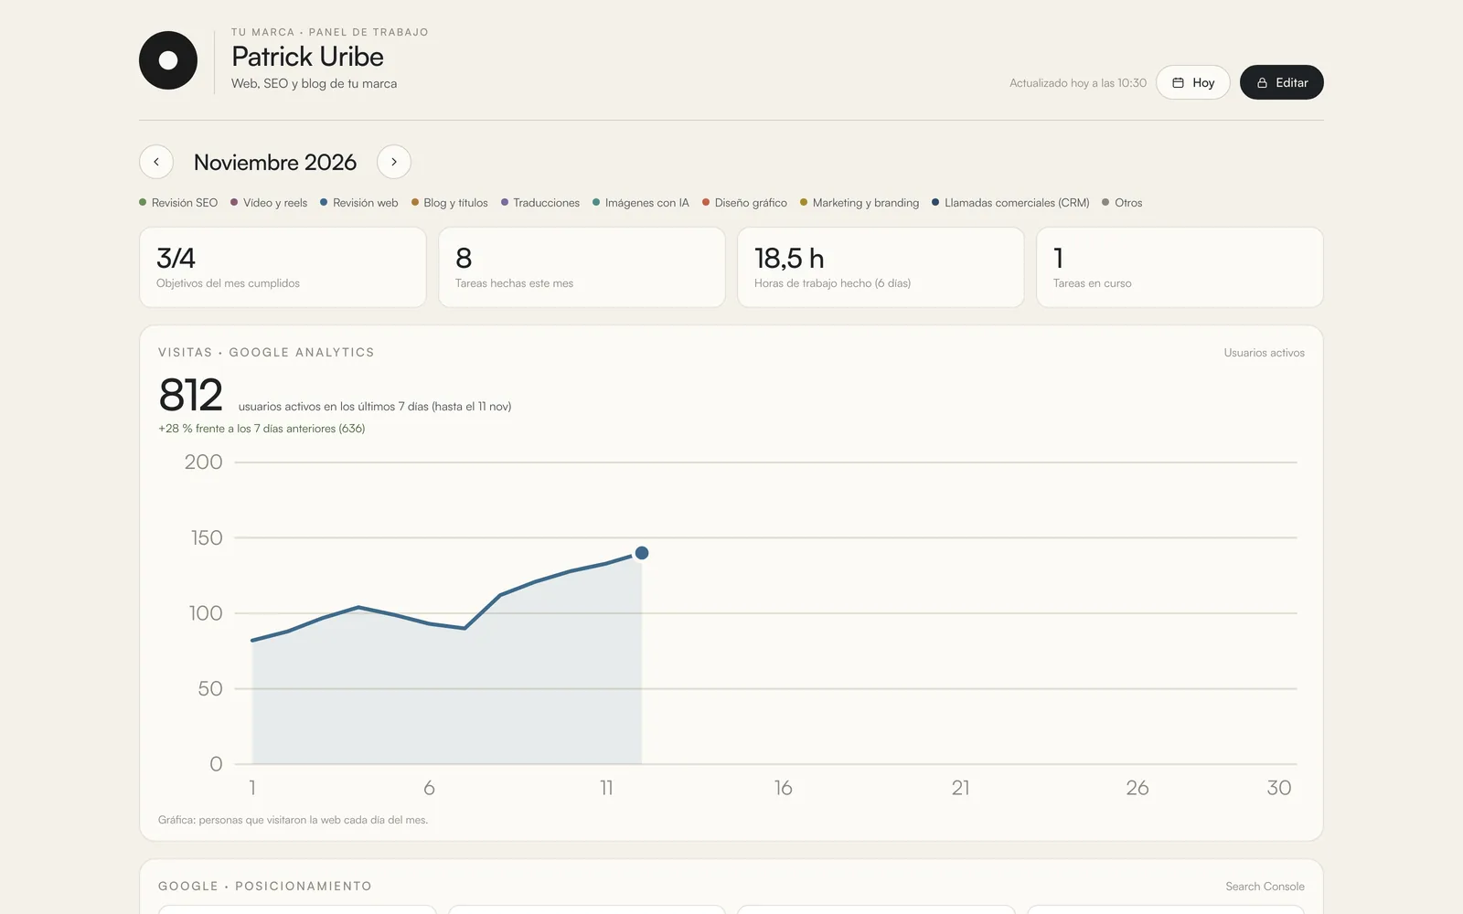Click the Usuarios activos chart label
This screenshot has height=914, width=1463.
(1265, 353)
